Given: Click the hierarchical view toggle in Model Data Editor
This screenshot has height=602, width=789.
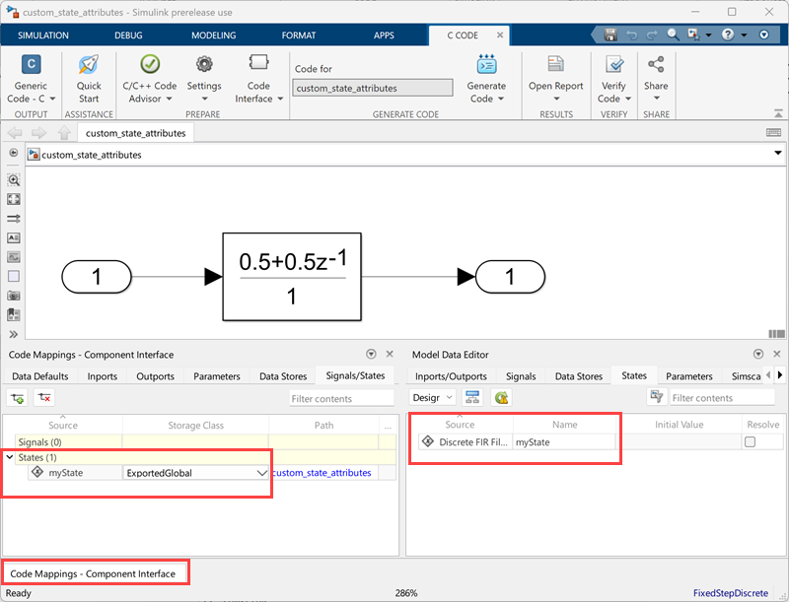Looking at the screenshot, I should [473, 398].
